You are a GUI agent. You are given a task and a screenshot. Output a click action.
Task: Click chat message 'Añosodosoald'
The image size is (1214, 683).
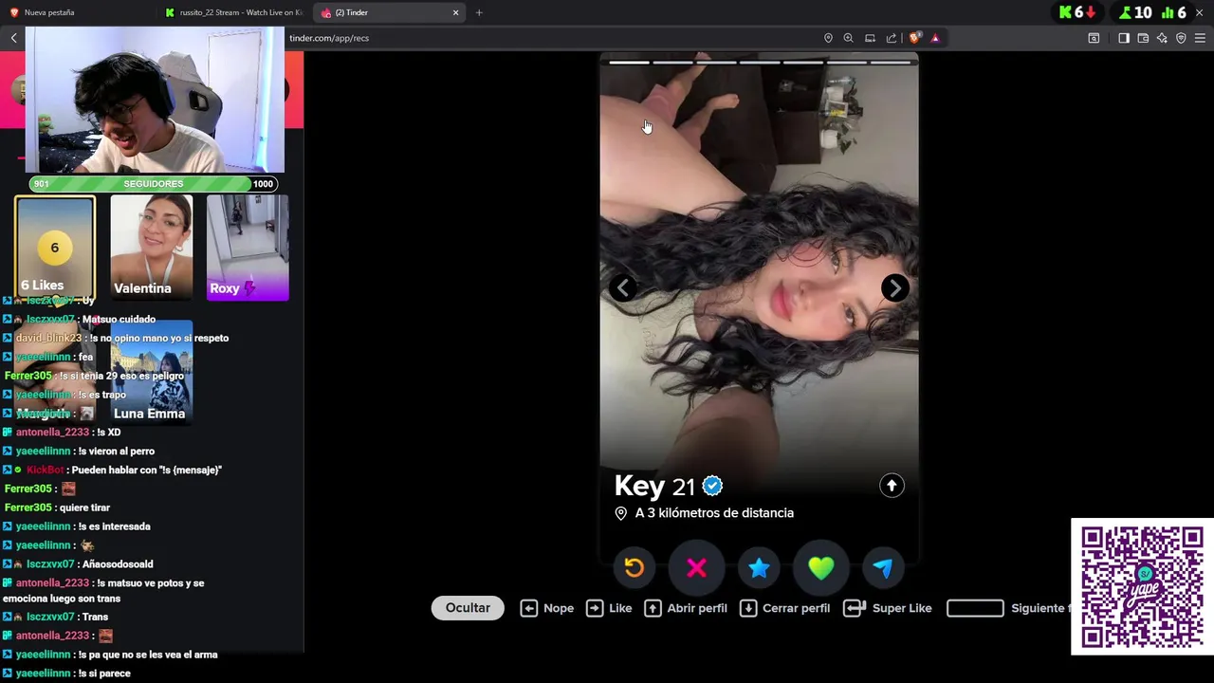tap(117, 564)
